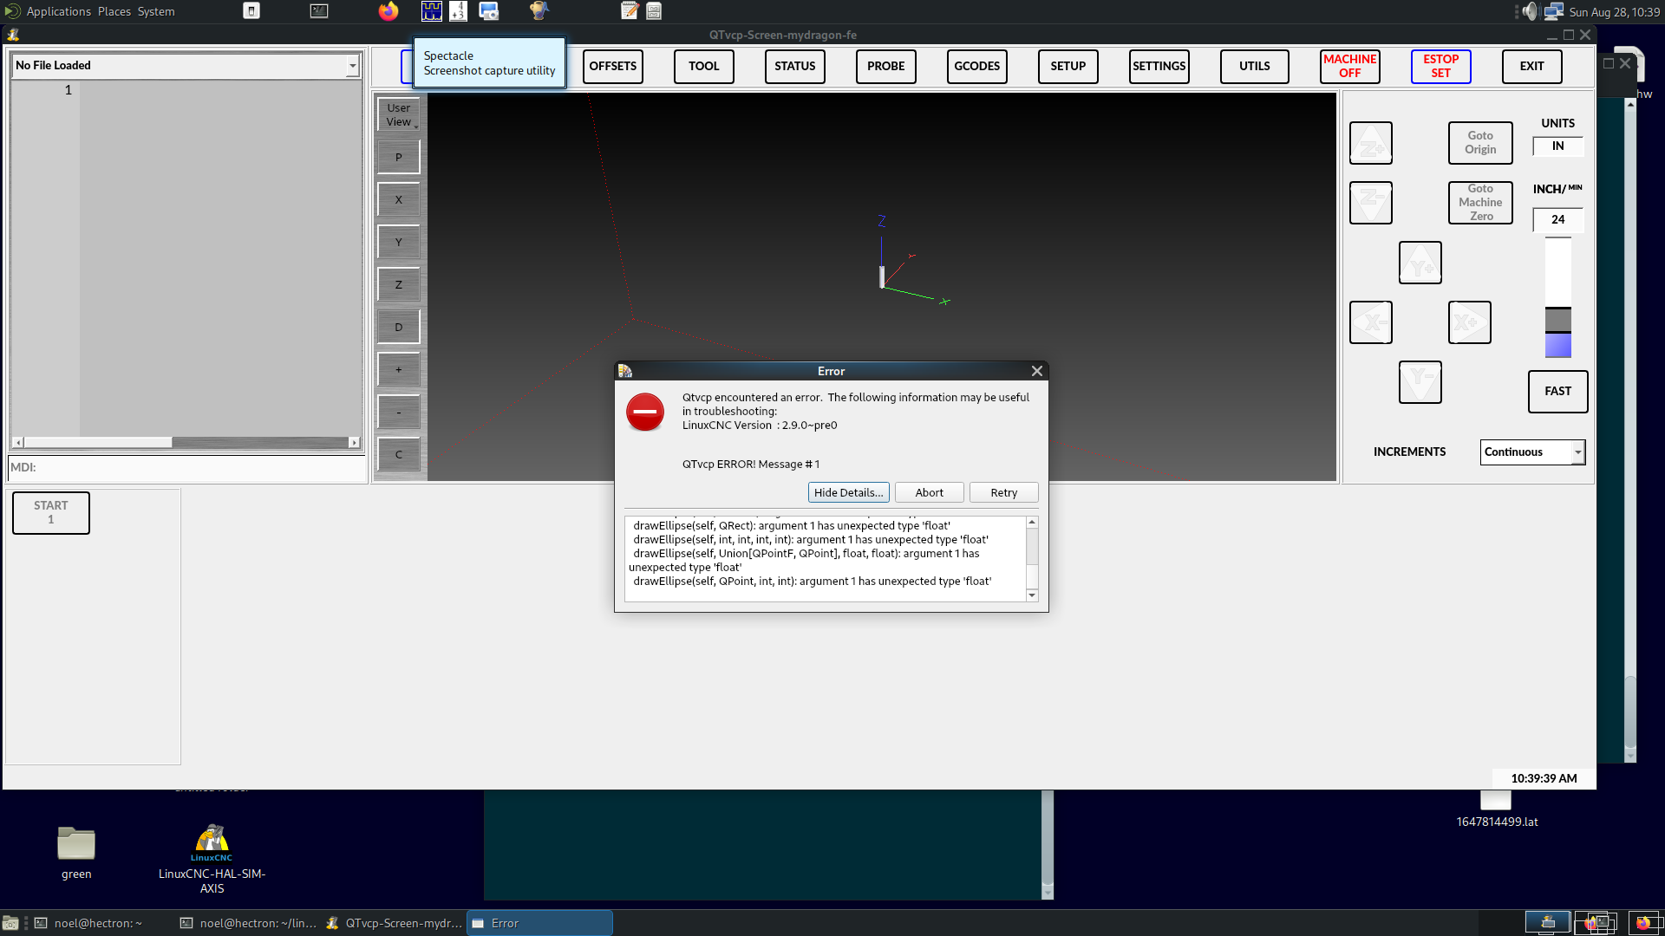Image resolution: width=1665 pixels, height=936 pixels.
Task: Select Z view button in graphics panel
Action: tap(399, 285)
